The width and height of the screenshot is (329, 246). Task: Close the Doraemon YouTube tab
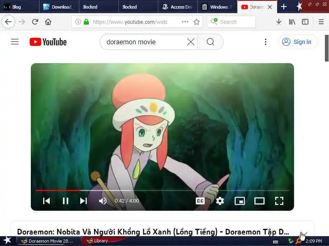(270, 7)
